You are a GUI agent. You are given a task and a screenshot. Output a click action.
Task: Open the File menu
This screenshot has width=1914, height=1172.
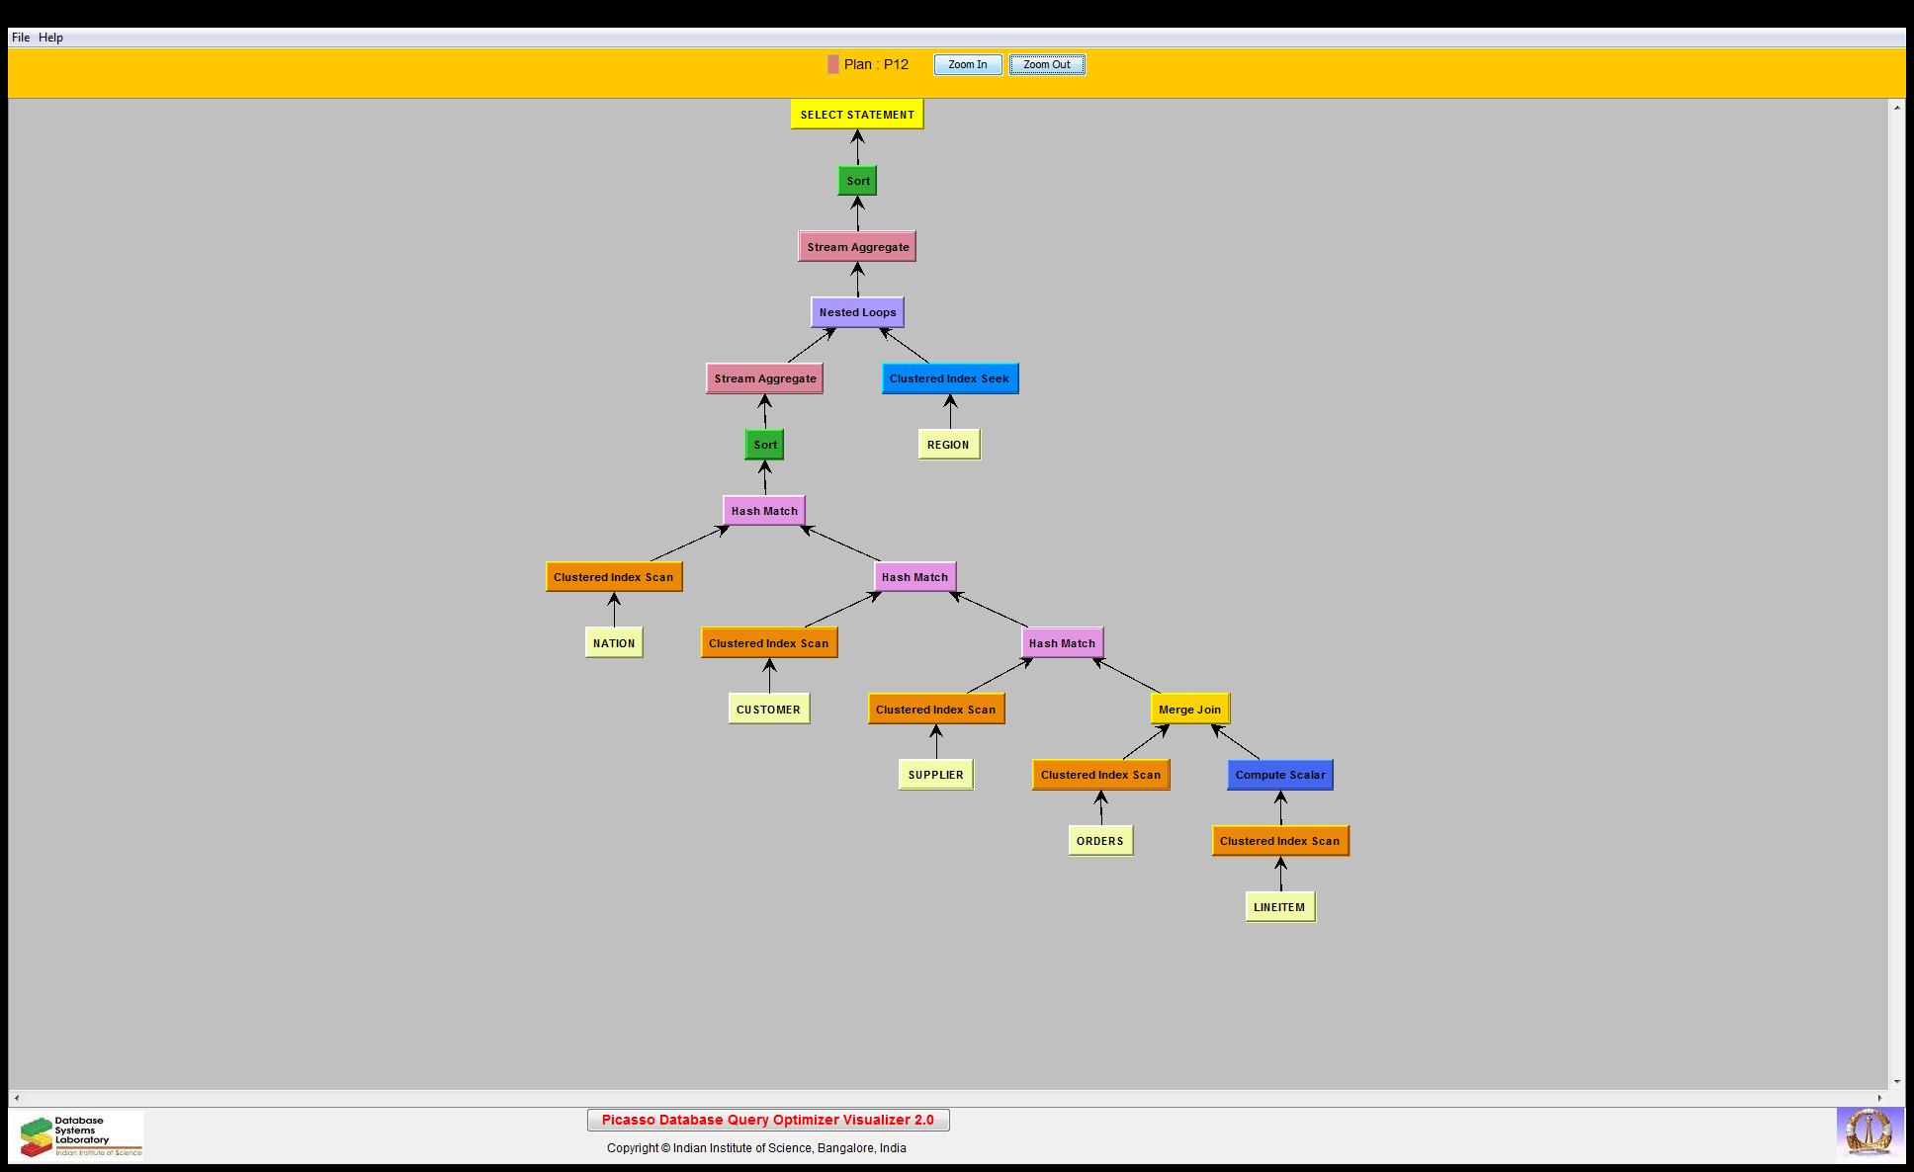(21, 38)
